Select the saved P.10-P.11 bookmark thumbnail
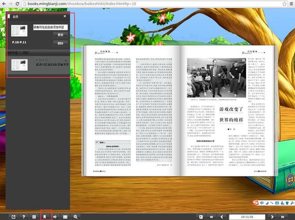Screen dimensions: 295x220 pos(19,64)
